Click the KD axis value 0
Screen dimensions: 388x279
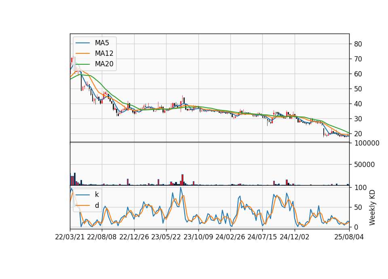click(356, 227)
